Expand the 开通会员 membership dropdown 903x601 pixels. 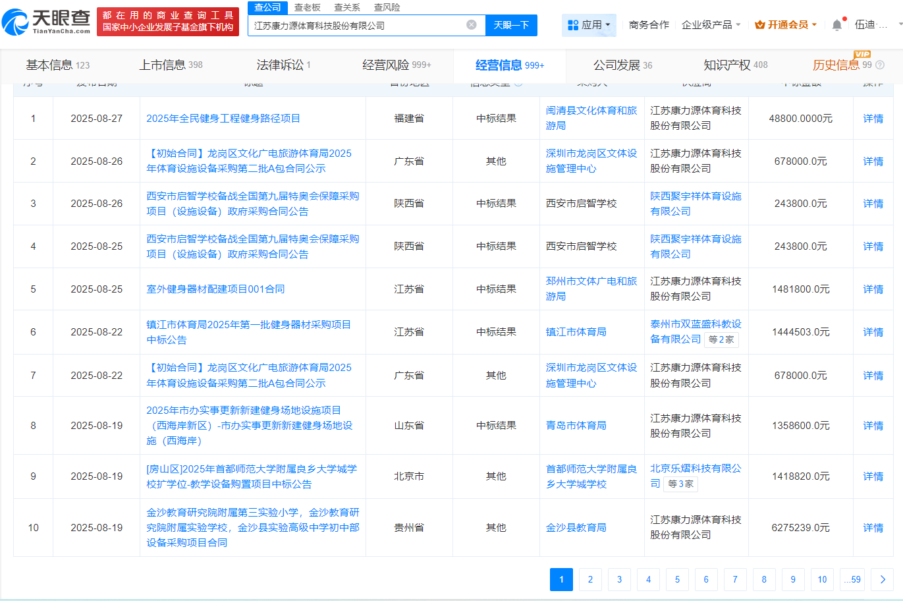click(x=786, y=25)
